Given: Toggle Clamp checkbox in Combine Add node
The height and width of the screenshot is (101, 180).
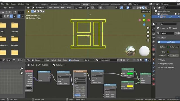Looking at the screenshot, I should 59,79.
